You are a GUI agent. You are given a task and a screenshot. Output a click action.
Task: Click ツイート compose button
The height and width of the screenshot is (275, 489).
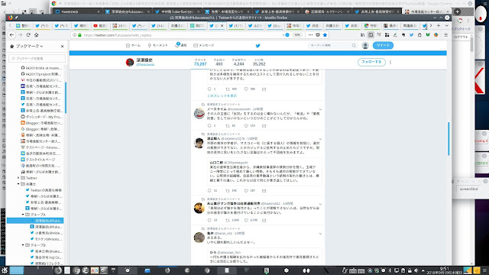pyautogui.click(x=383, y=46)
